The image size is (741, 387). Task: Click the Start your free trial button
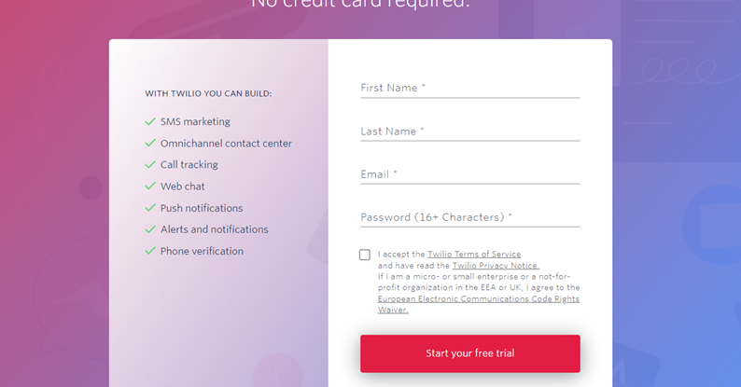(470, 353)
